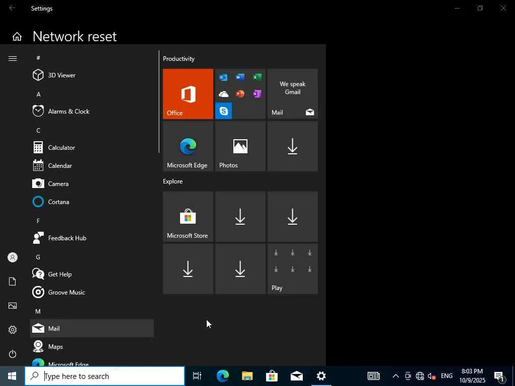Click the taskbar search box

coord(105,376)
